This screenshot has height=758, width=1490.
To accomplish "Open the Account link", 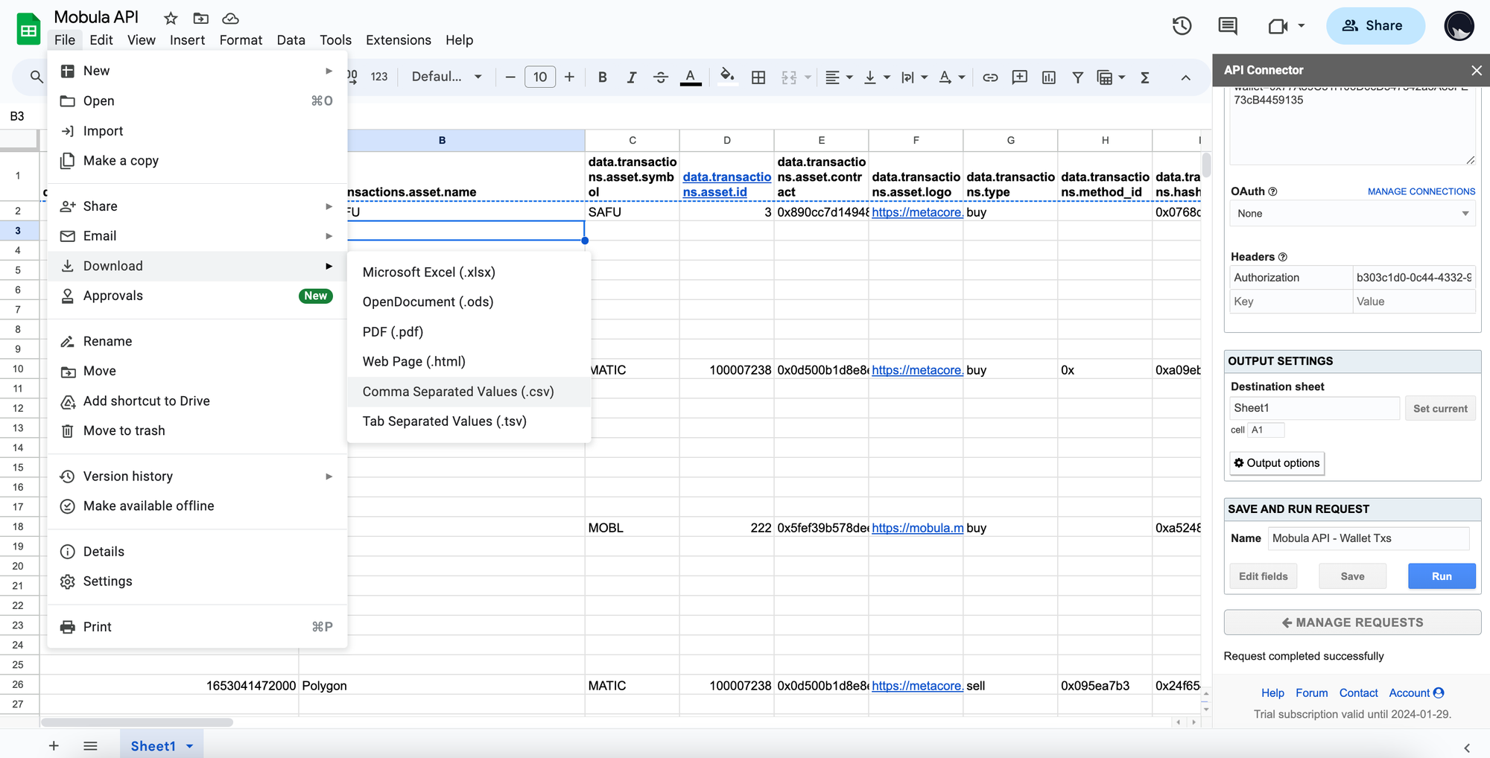I will coord(1416,693).
